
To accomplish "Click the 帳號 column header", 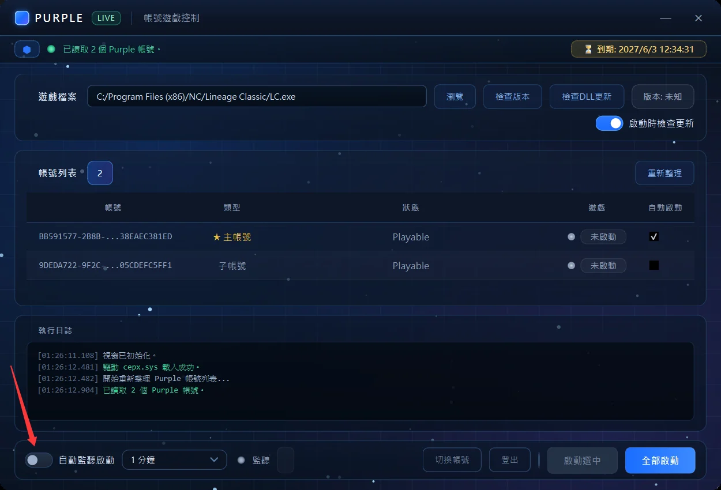I will click(x=113, y=208).
